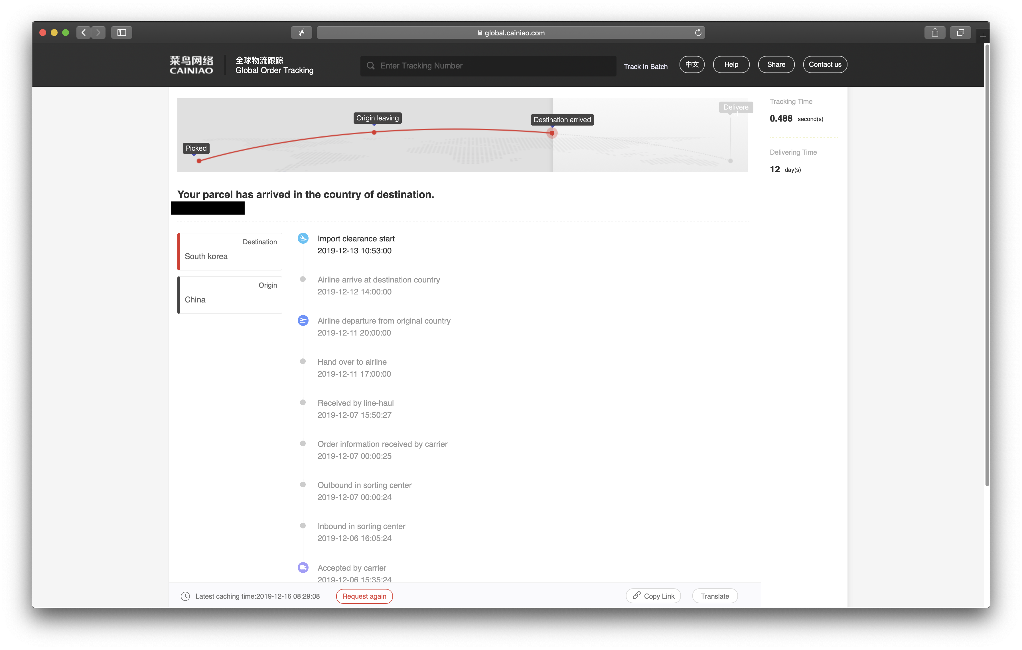The image size is (1022, 650).
Task: Click the Safari back navigation arrow
Action: (x=84, y=33)
